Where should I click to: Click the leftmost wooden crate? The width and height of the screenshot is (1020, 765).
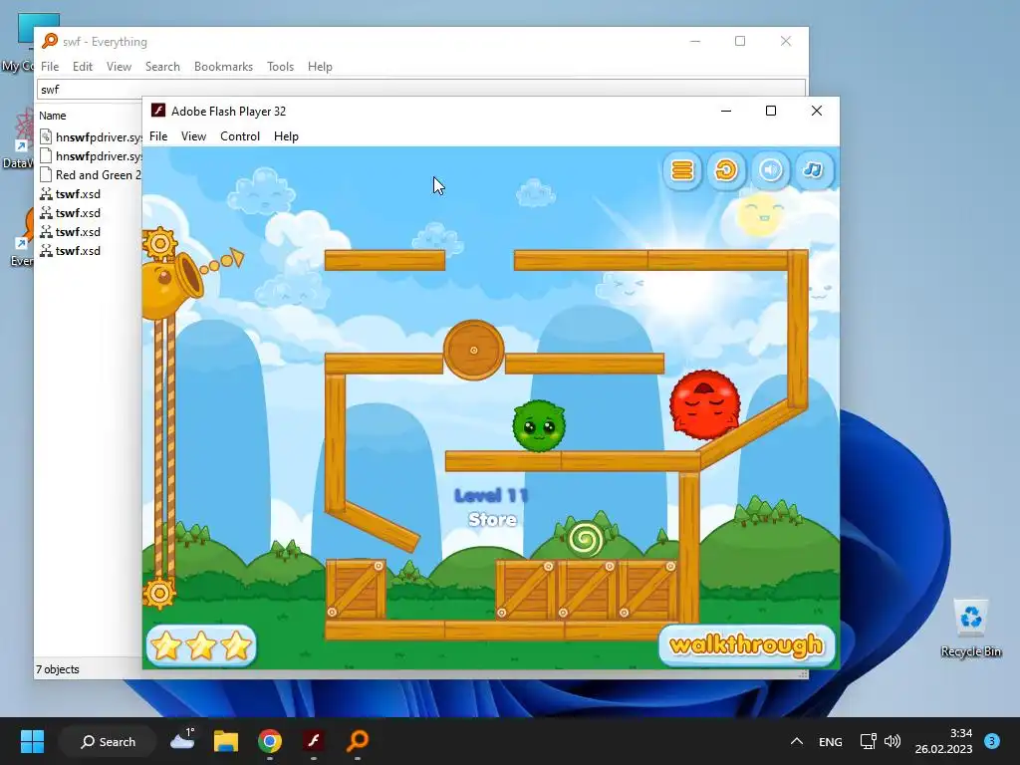click(356, 590)
